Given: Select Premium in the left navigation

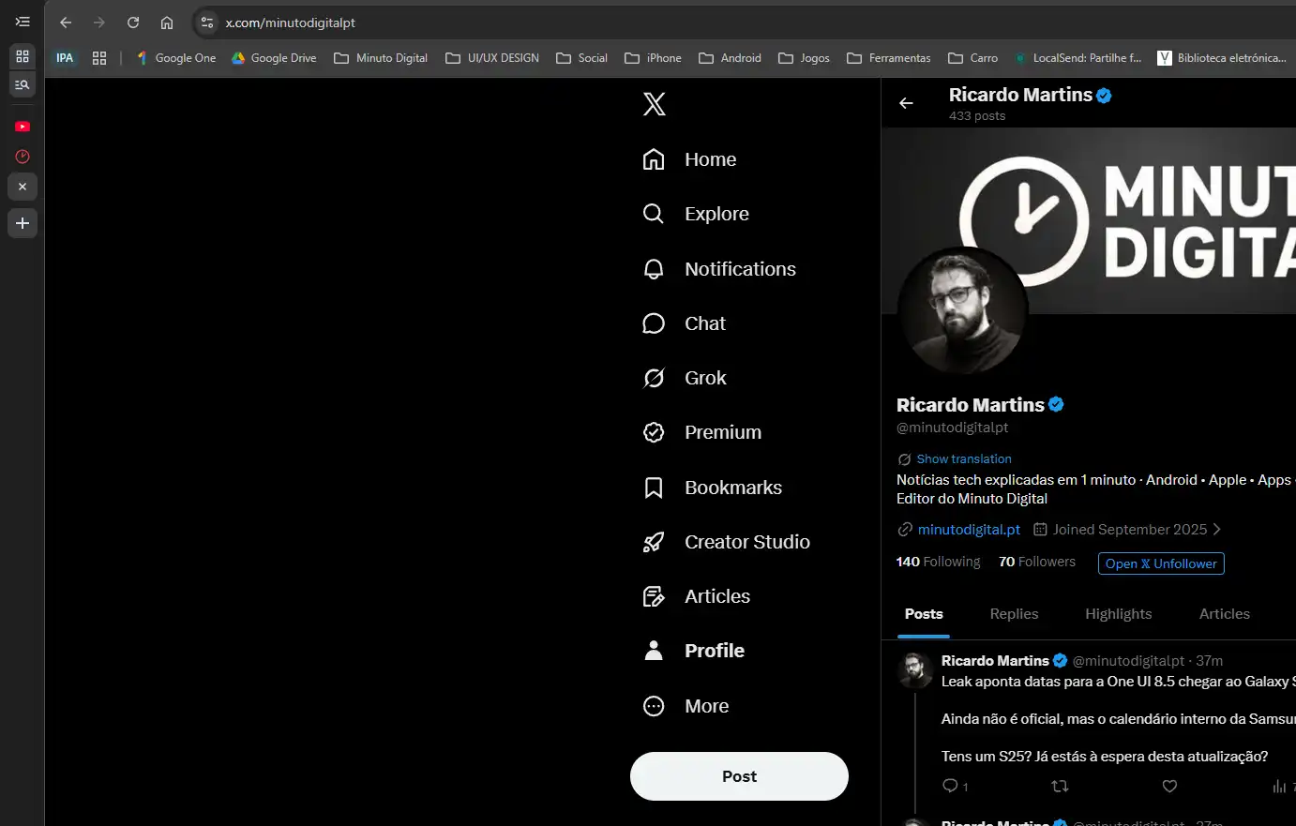Looking at the screenshot, I should (x=722, y=432).
